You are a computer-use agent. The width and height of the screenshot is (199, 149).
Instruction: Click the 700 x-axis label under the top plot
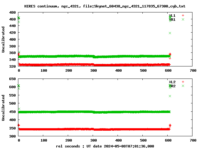click(x=193, y=70)
